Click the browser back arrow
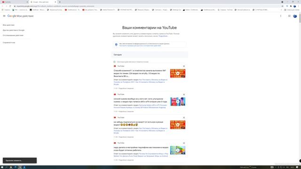 pyautogui.click(x=2, y=6)
